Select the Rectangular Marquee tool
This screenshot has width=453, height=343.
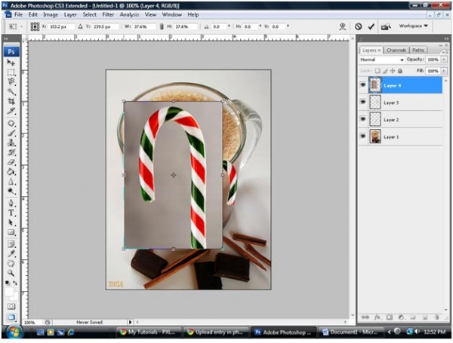click(x=11, y=72)
